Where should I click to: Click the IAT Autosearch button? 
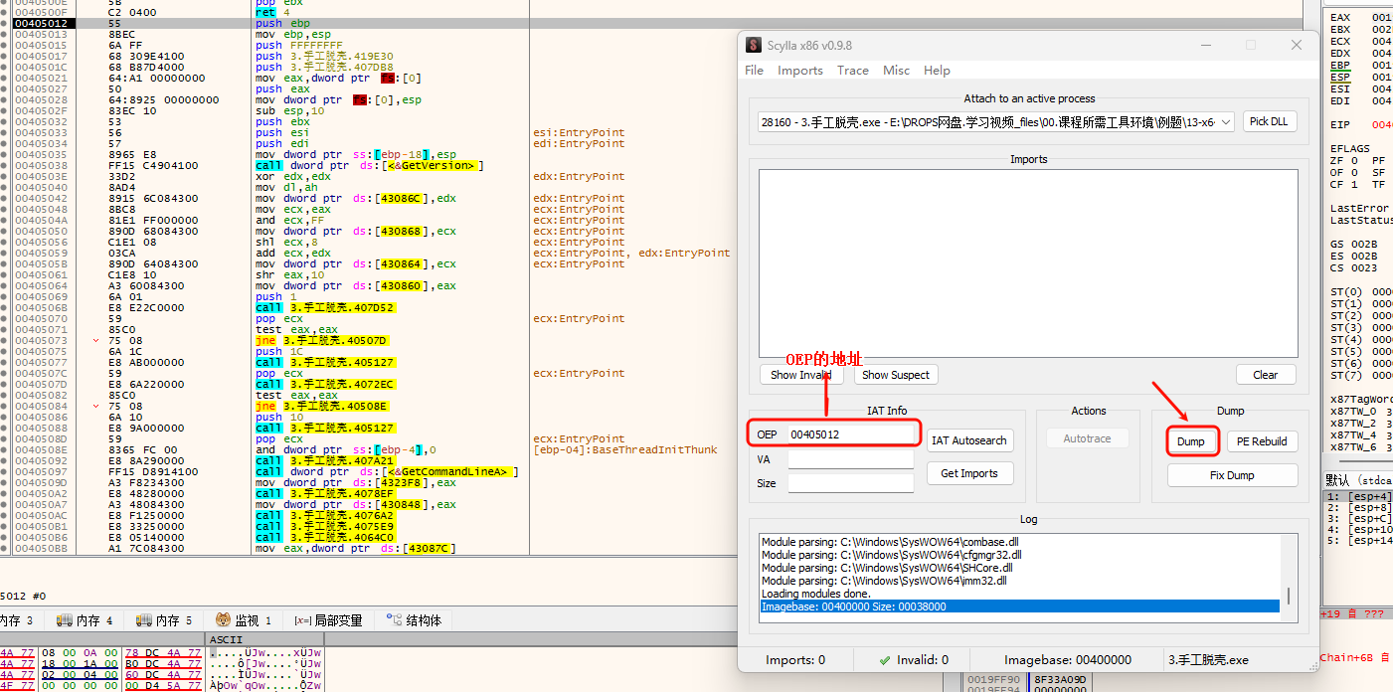(969, 440)
